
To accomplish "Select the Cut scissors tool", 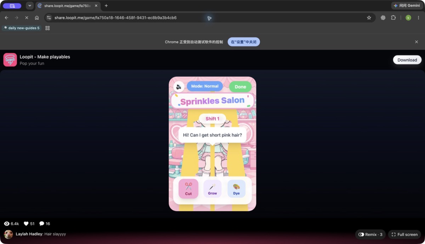I will (188, 188).
